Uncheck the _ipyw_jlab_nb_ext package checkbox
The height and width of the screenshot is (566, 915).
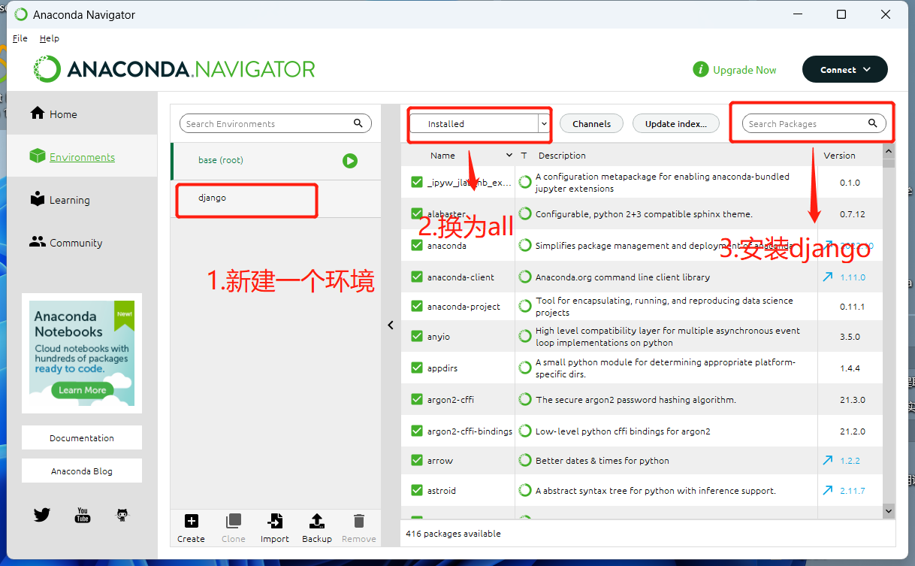point(417,182)
